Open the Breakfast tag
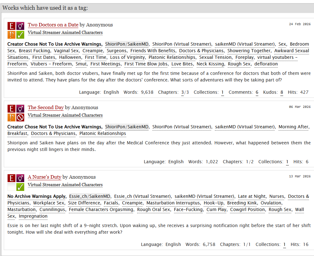 coord(17,134)
